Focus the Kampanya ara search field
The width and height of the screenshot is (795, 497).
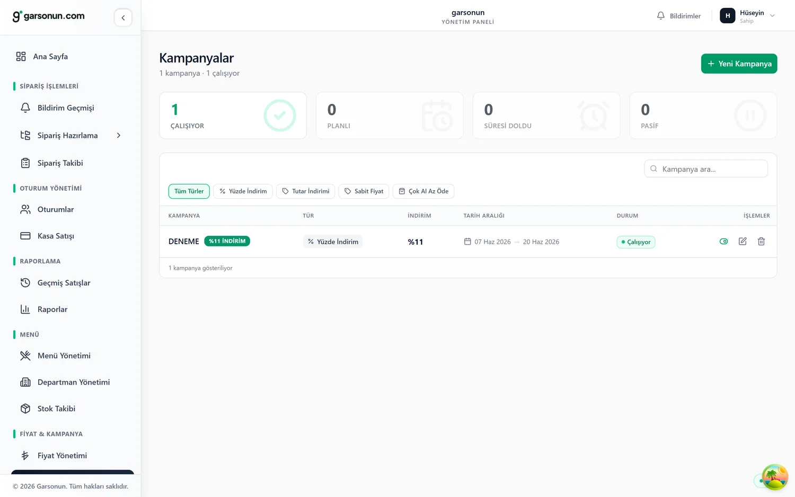706,169
